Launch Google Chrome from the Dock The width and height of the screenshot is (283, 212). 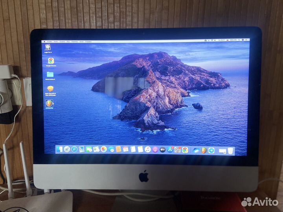185,150
